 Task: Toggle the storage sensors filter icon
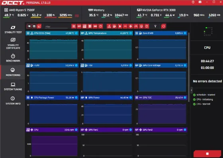coord(90,26)
